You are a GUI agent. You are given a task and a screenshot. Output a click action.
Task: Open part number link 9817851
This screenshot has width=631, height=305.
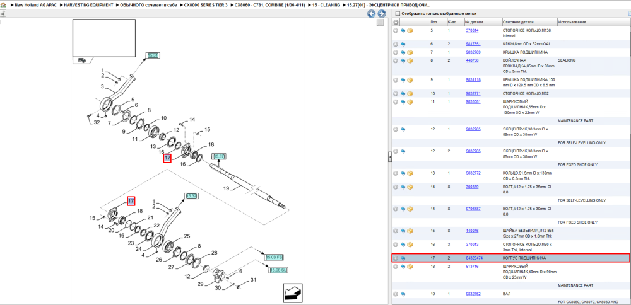click(473, 44)
